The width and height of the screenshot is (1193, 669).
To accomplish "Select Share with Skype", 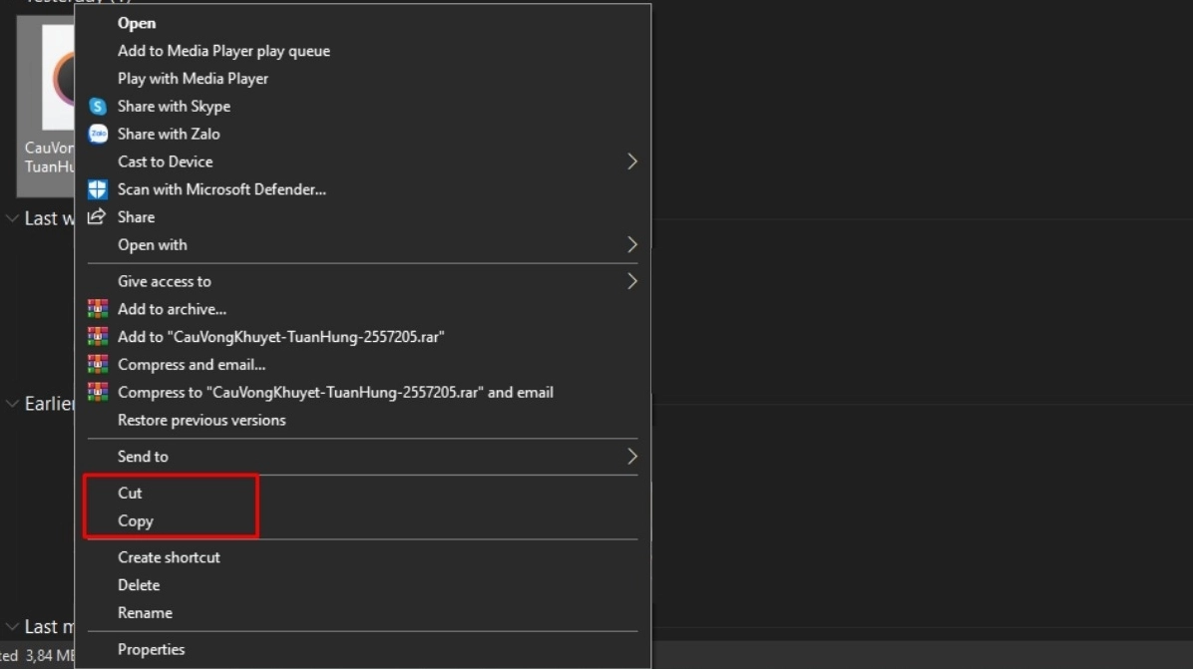I will pos(362,107).
